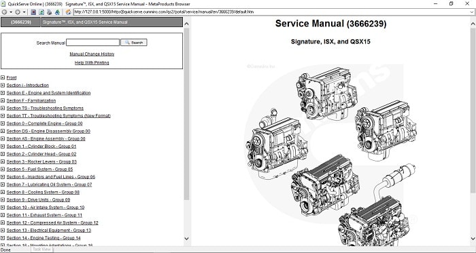This screenshot has width=476, height=253.
Task: Expand Section 3 - Rocker Levers node
Action: pyautogui.click(x=3, y=162)
